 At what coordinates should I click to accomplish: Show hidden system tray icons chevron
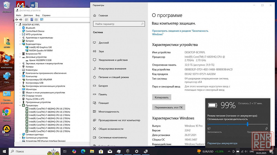(229, 151)
